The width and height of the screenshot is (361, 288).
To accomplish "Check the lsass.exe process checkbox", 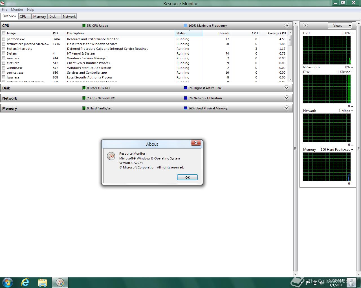I will click(4, 77).
